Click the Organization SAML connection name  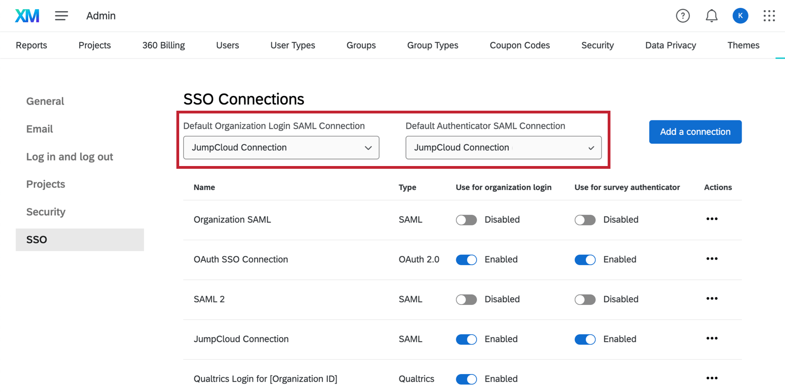click(232, 220)
